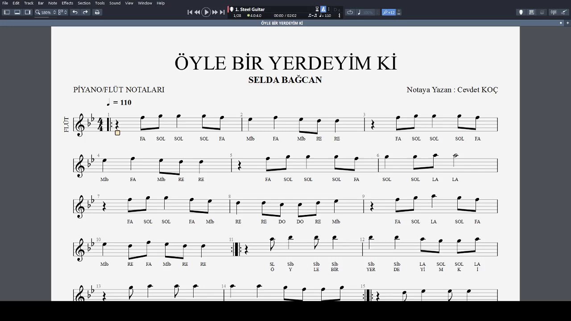Image resolution: width=571 pixels, height=321 pixels.
Task: Click the score title ÖYLE BİR YERDEYİM Kİ
Action: [x=285, y=63]
